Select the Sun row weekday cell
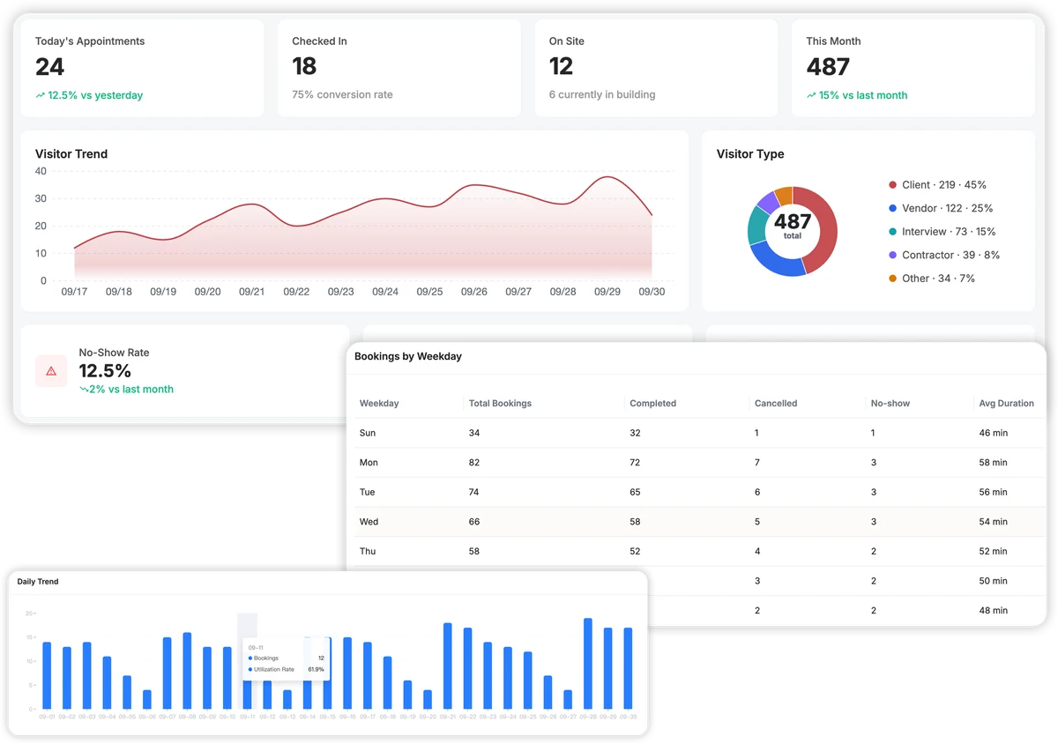Viewport: 1058px width, 744px height. coord(368,433)
